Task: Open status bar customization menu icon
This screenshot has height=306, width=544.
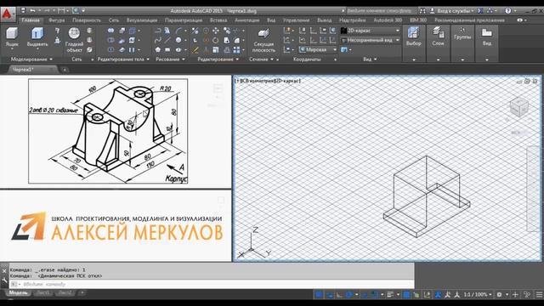Action: [x=539, y=295]
